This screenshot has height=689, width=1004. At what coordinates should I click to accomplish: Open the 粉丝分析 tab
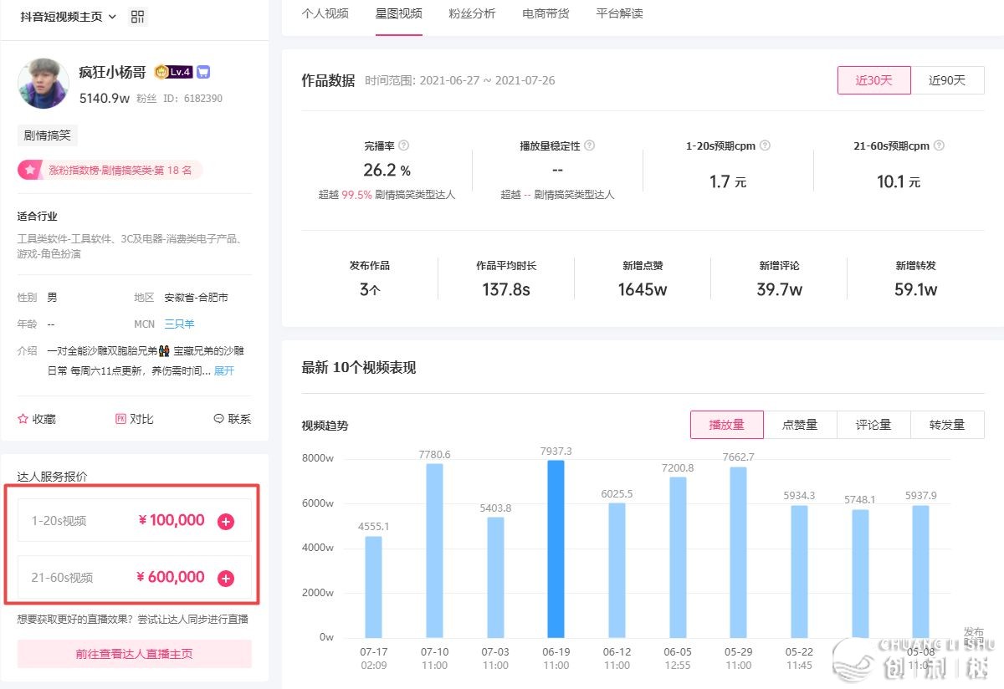pyautogui.click(x=472, y=13)
